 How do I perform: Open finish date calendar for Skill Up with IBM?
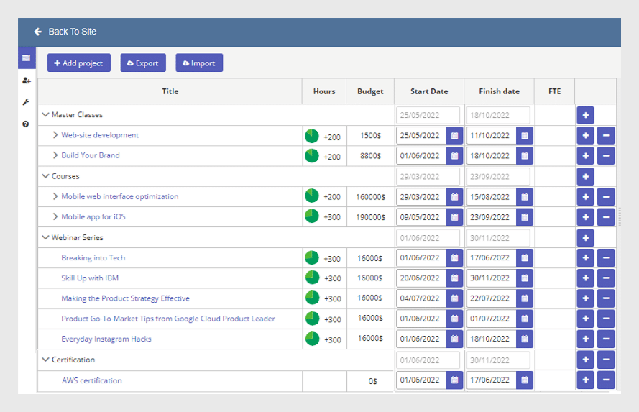[525, 278]
